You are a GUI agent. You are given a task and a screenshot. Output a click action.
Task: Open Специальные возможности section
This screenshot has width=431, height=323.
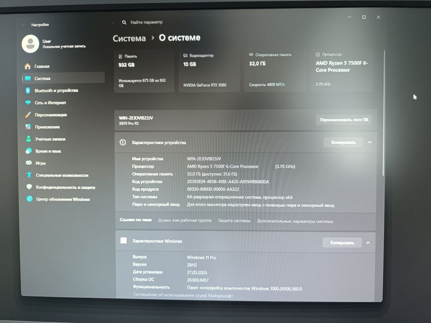coord(63,175)
